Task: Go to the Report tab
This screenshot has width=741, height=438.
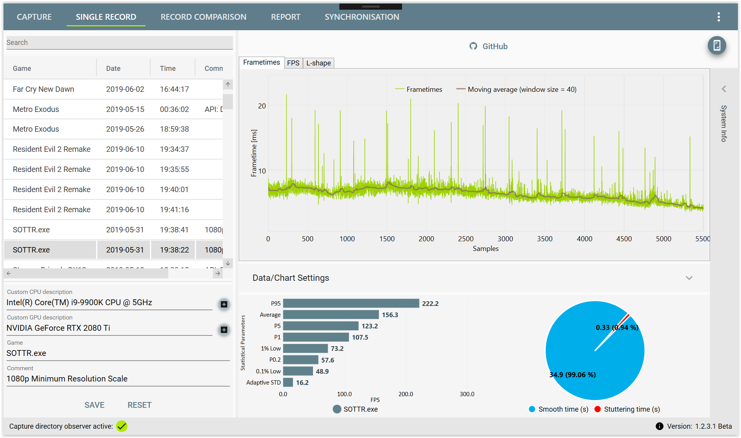Action: point(286,17)
